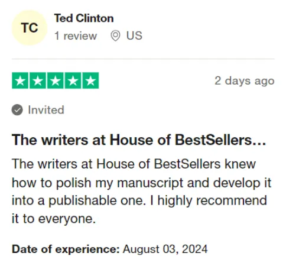
Task: Click the US country label
Action: [134, 35]
